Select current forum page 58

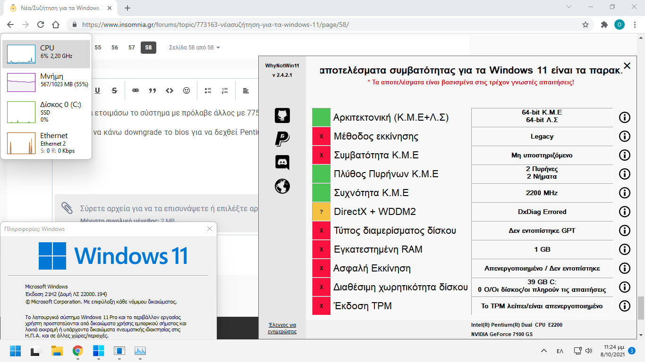click(x=148, y=48)
